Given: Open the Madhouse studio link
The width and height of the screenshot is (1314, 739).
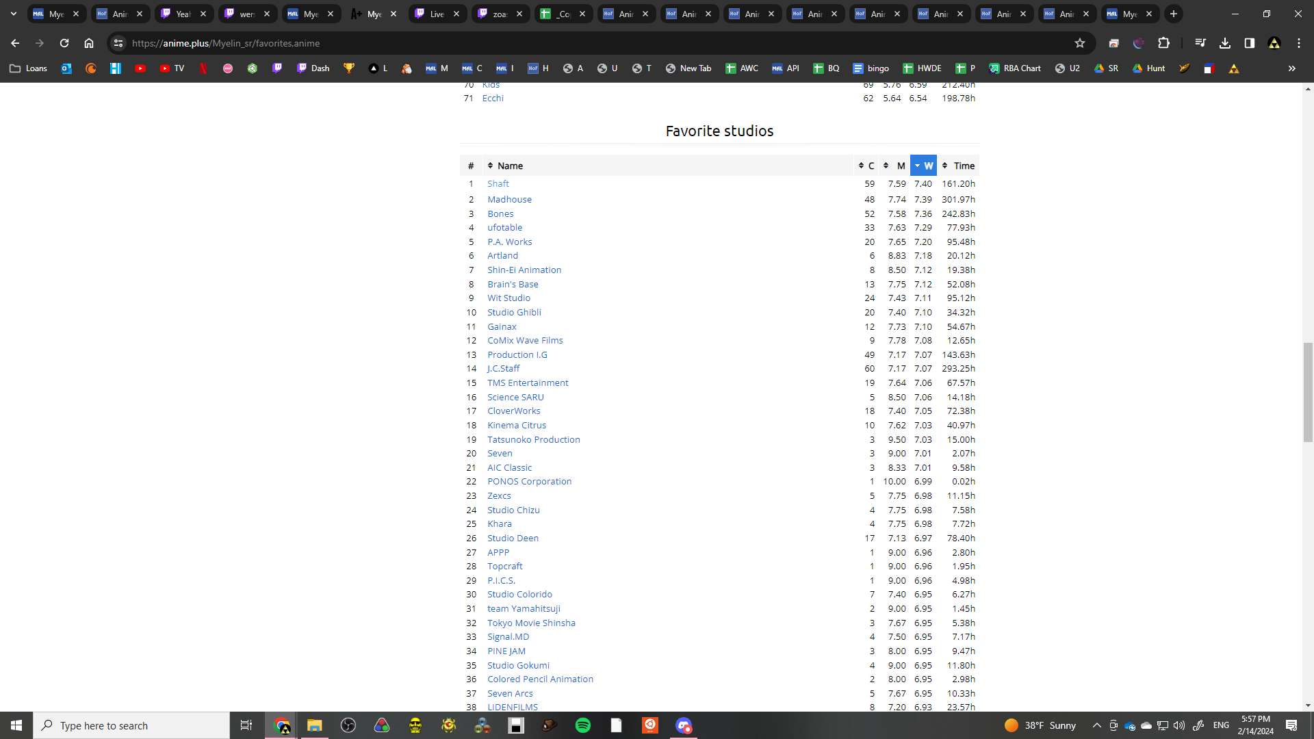Looking at the screenshot, I should (509, 199).
